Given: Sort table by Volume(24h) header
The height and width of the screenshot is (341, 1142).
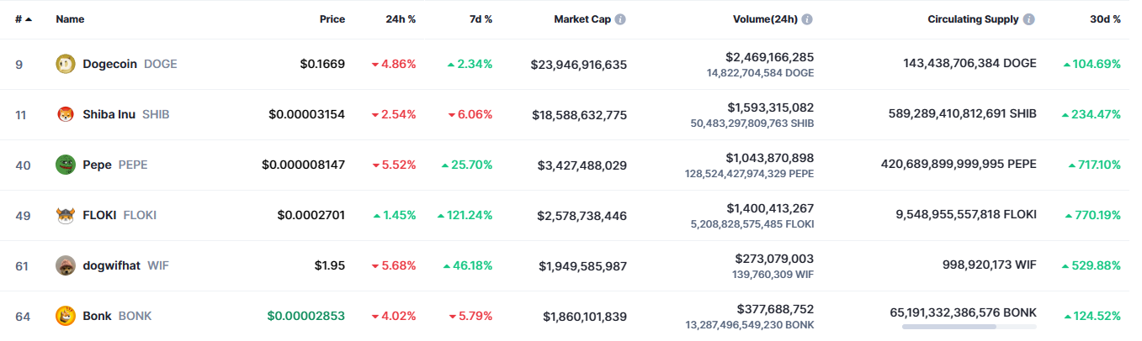Looking at the screenshot, I should click(x=763, y=19).
